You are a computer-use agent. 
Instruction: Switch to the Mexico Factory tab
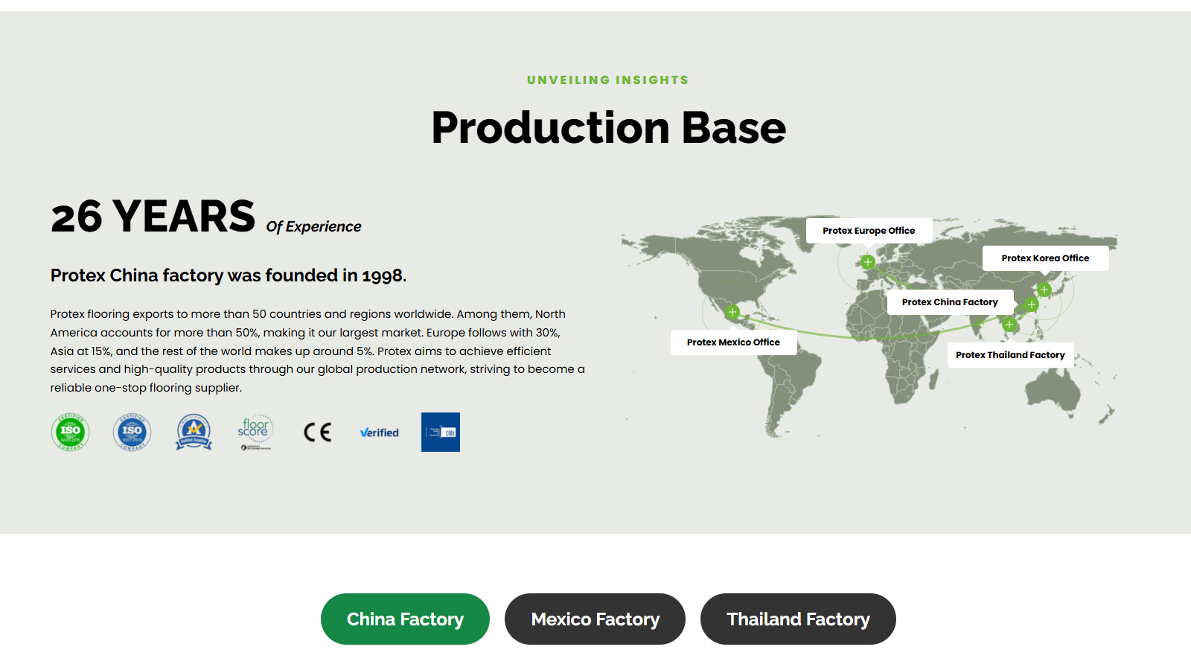pyautogui.click(x=595, y=619)
